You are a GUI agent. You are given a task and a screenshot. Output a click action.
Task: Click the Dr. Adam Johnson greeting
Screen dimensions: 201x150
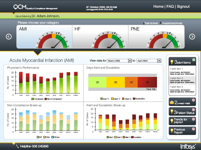[x=45, y=16]
